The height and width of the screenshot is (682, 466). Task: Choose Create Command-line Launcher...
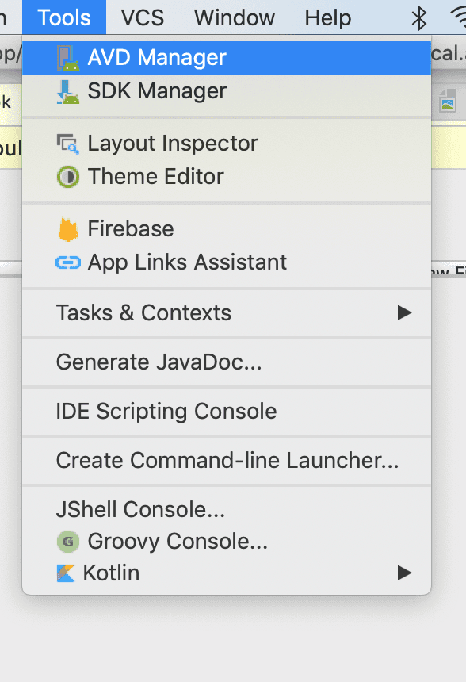[227, 460]
